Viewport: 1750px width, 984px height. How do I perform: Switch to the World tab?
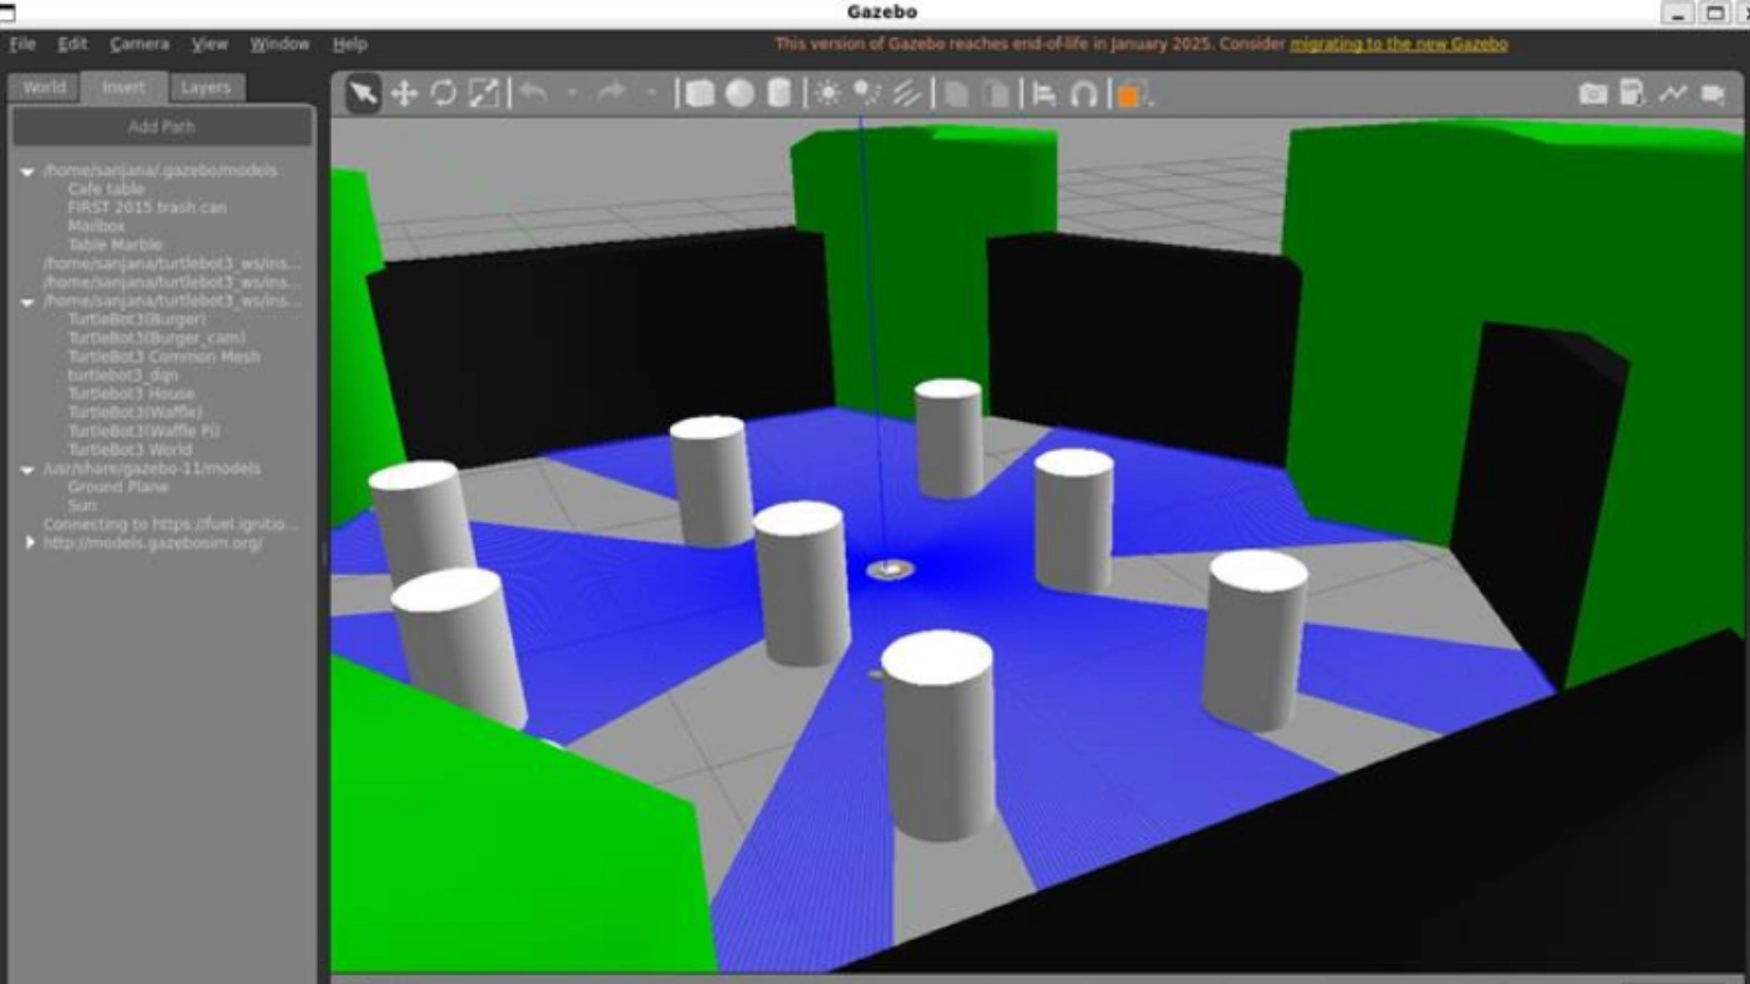[x=44, y=87]
